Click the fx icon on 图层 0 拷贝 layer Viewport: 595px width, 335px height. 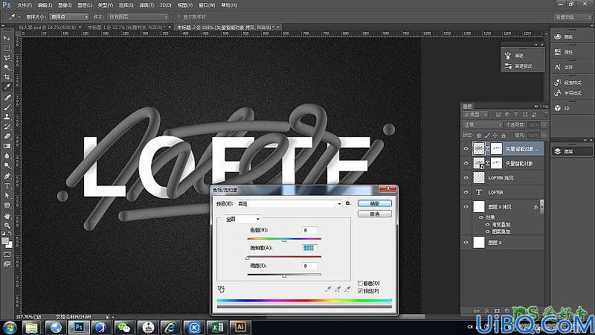(x=536, y=207)
